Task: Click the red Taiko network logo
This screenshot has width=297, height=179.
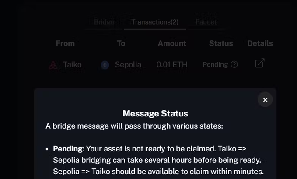Action: click(53, 65)
